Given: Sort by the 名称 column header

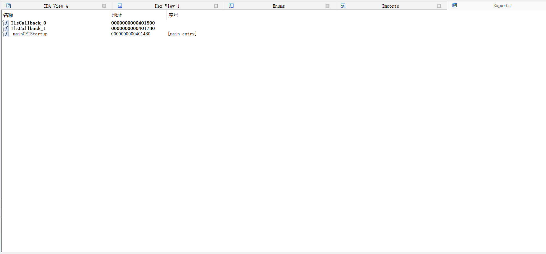Looking at the screenshot, I should click(x=56, y=15).
